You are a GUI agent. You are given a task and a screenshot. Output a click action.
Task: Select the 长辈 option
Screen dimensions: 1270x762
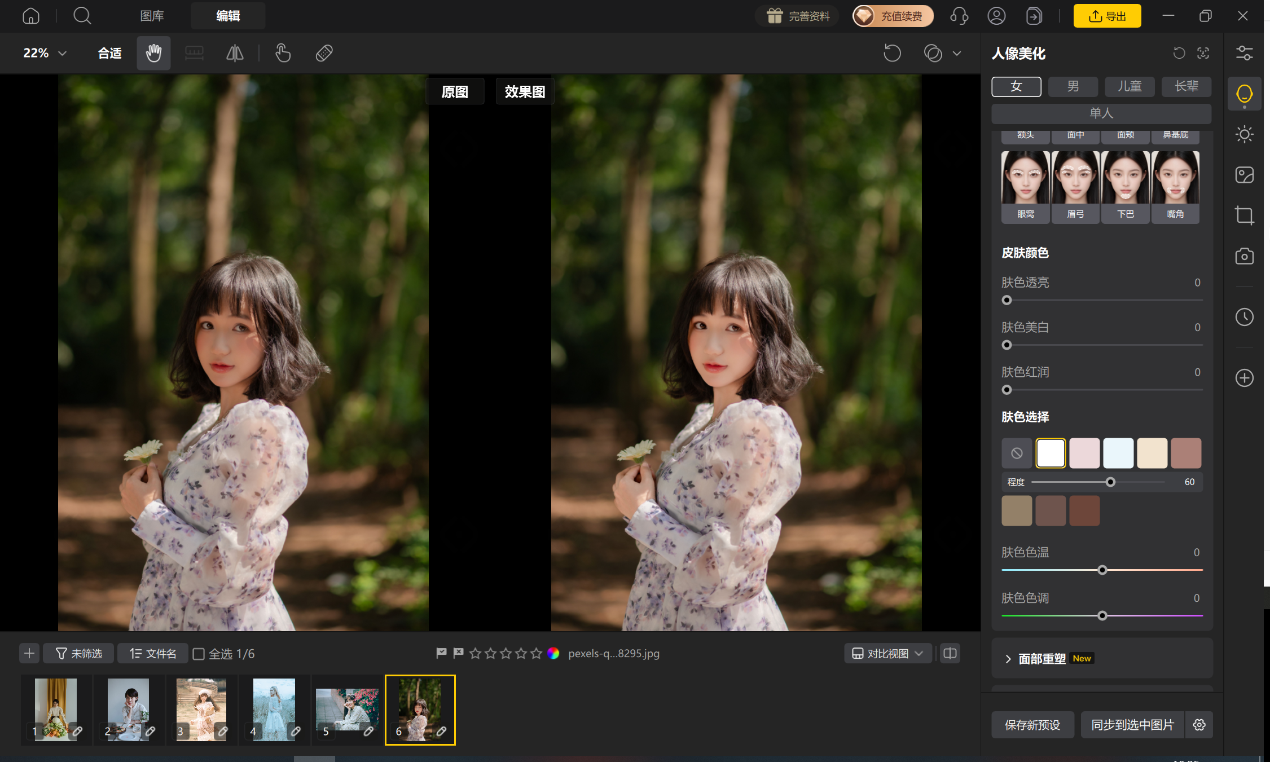point(1186,86)
